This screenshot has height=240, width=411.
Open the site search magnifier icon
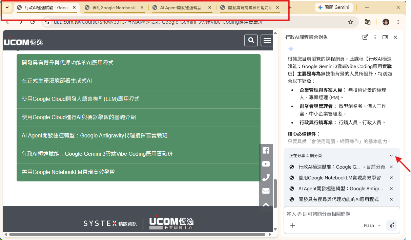tap(251, 40)
